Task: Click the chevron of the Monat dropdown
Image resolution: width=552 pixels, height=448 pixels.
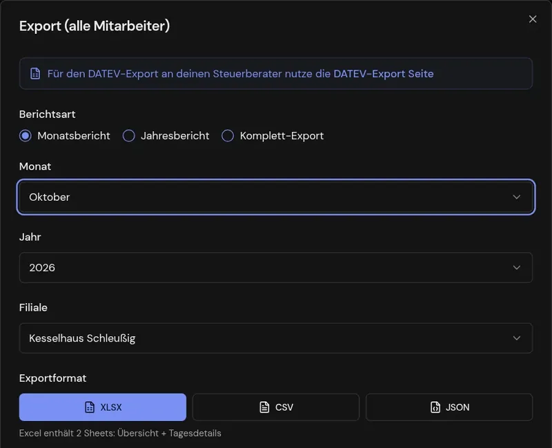Action: pos(516,197)
